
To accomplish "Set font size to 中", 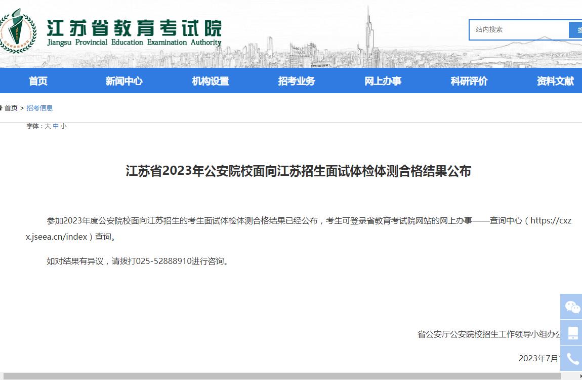I will point(56,126).
